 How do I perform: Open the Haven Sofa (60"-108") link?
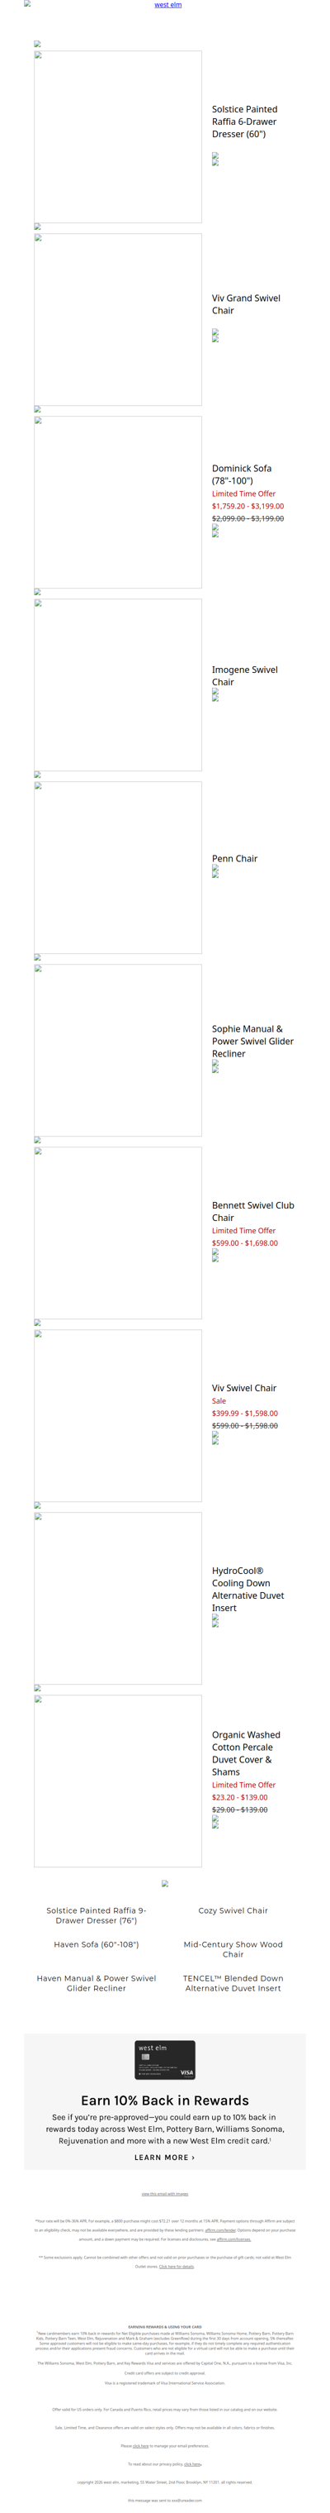click(97, 1944)
